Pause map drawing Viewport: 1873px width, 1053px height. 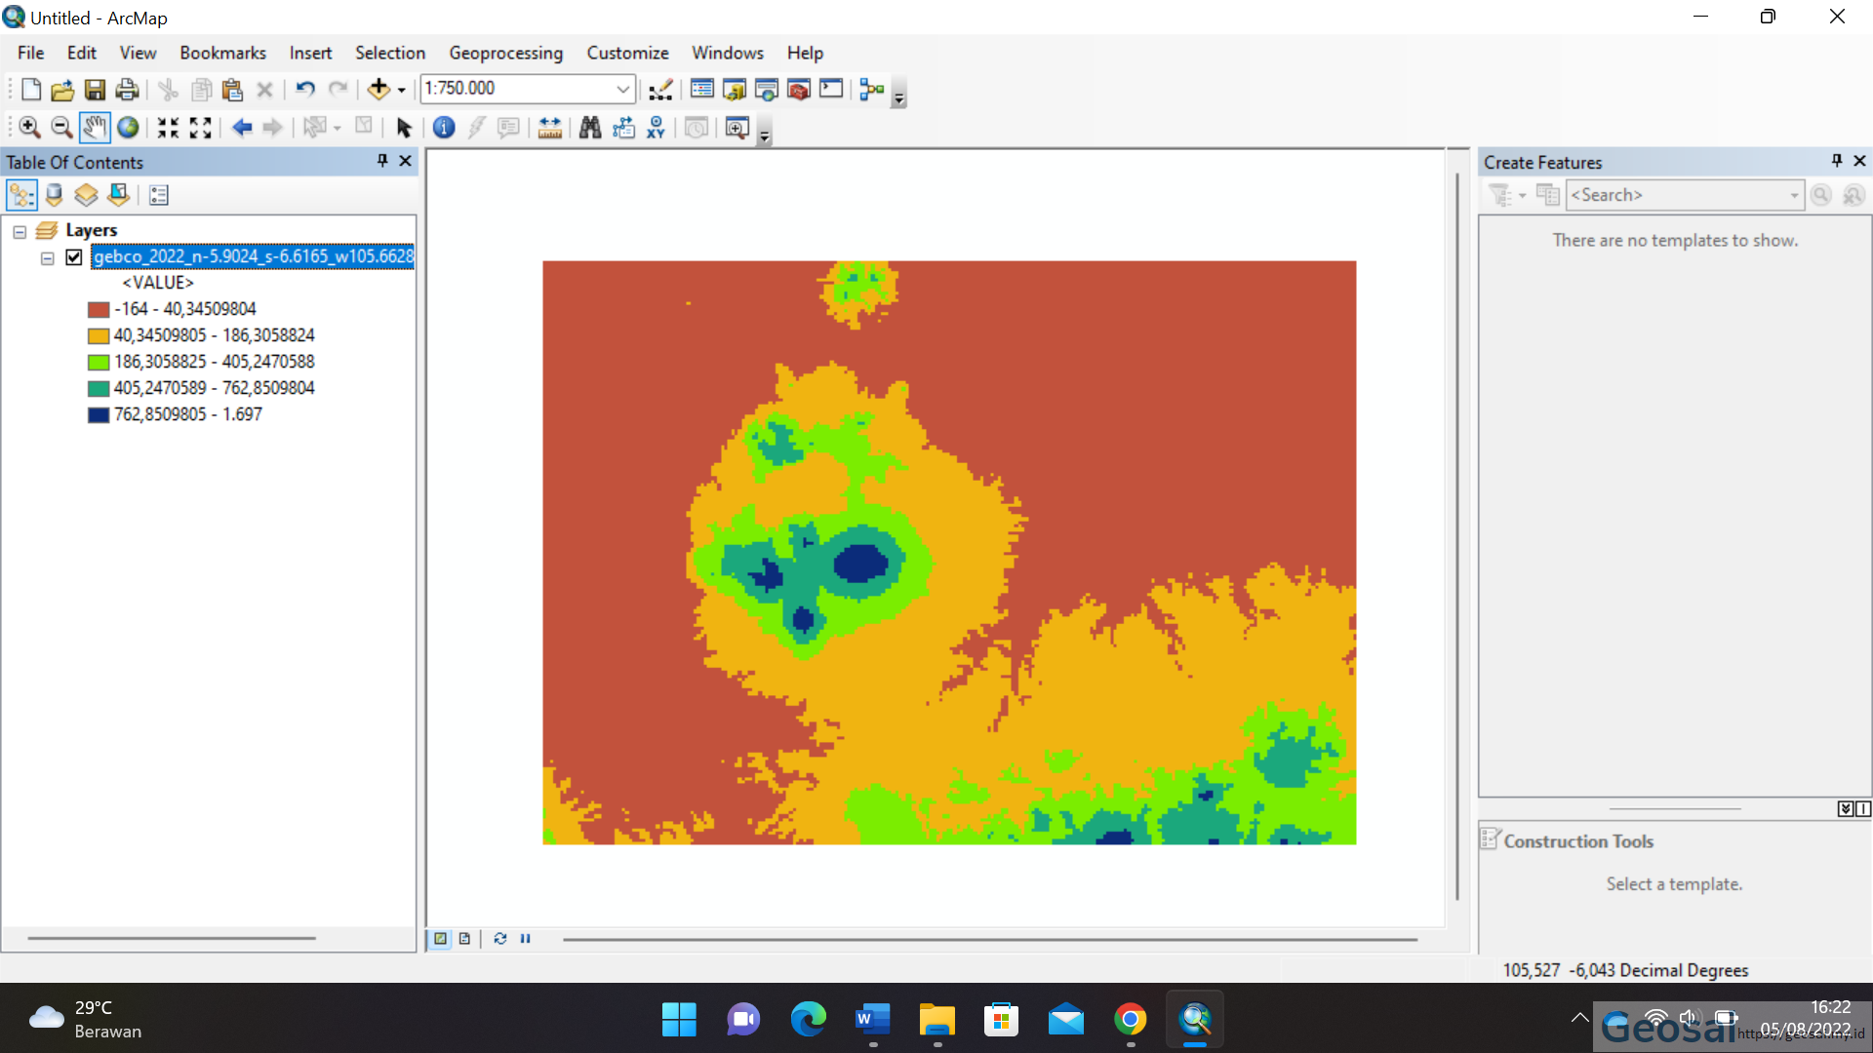tap(526, 939)
